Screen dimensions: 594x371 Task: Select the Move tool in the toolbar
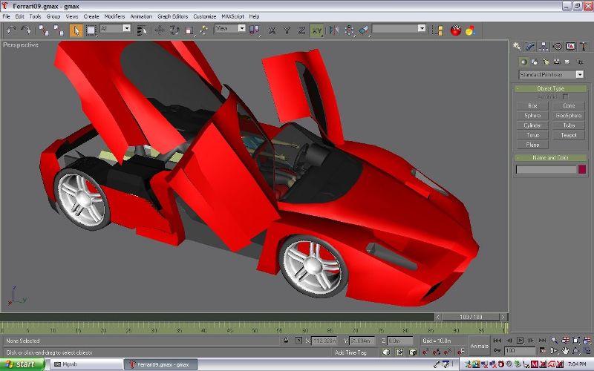pos(159,30)
